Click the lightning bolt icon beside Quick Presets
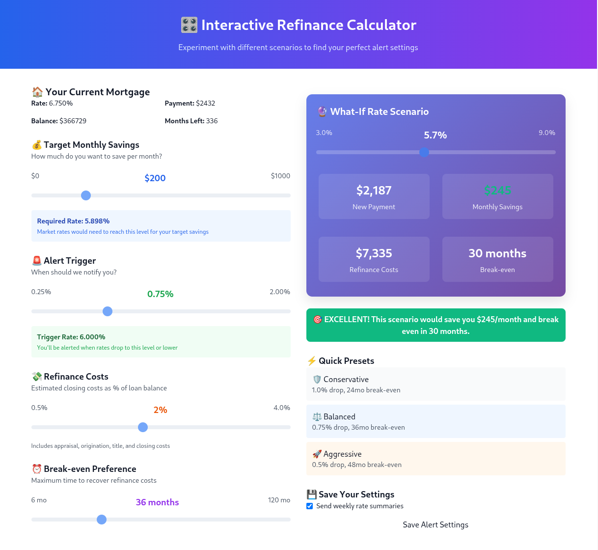The height and width of the screenshot is (550, 598). pos(311,360)
